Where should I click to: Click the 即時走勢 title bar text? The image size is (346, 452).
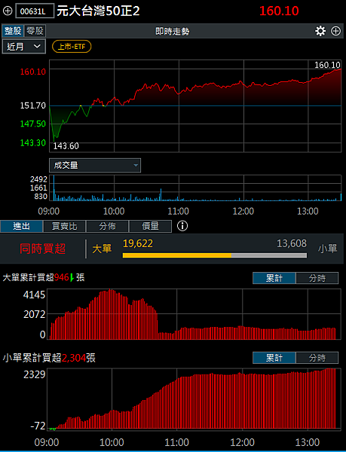172,31
